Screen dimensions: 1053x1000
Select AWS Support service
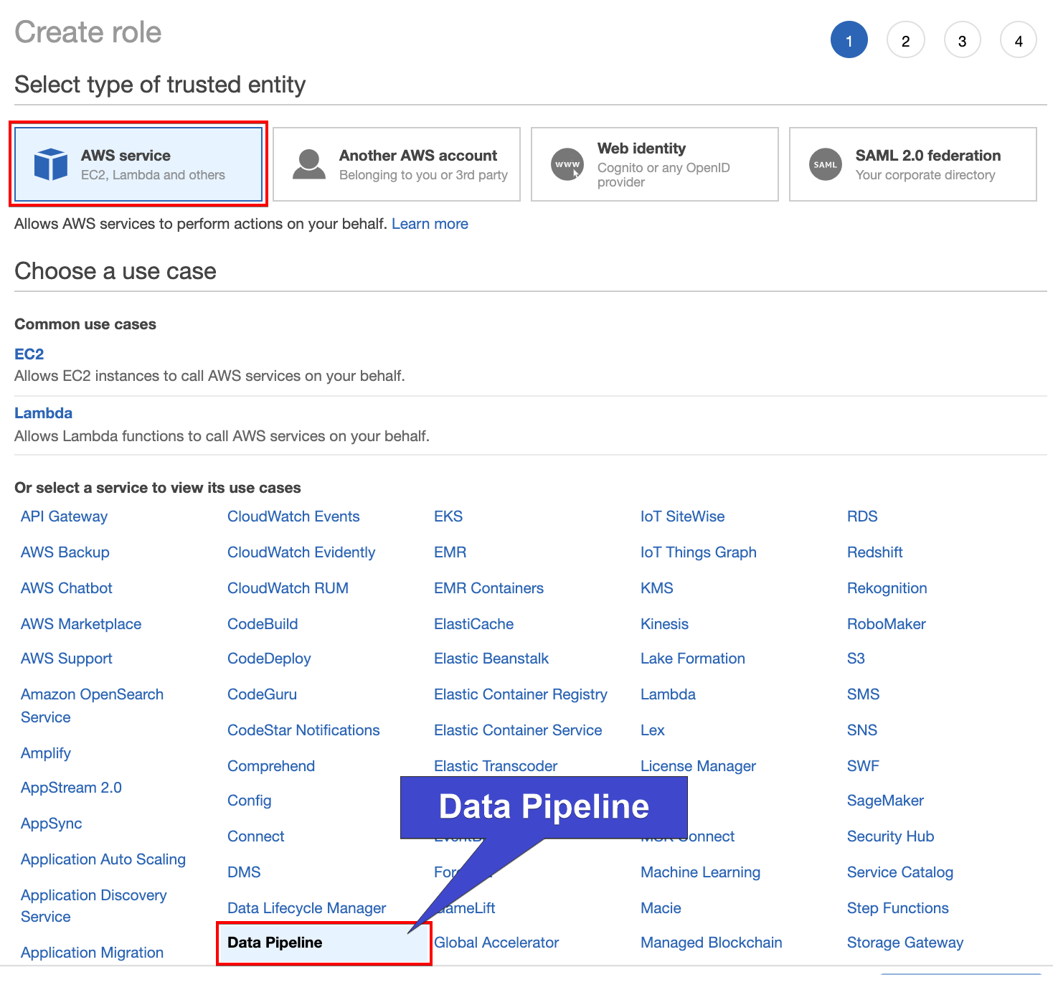coord(67,659)
